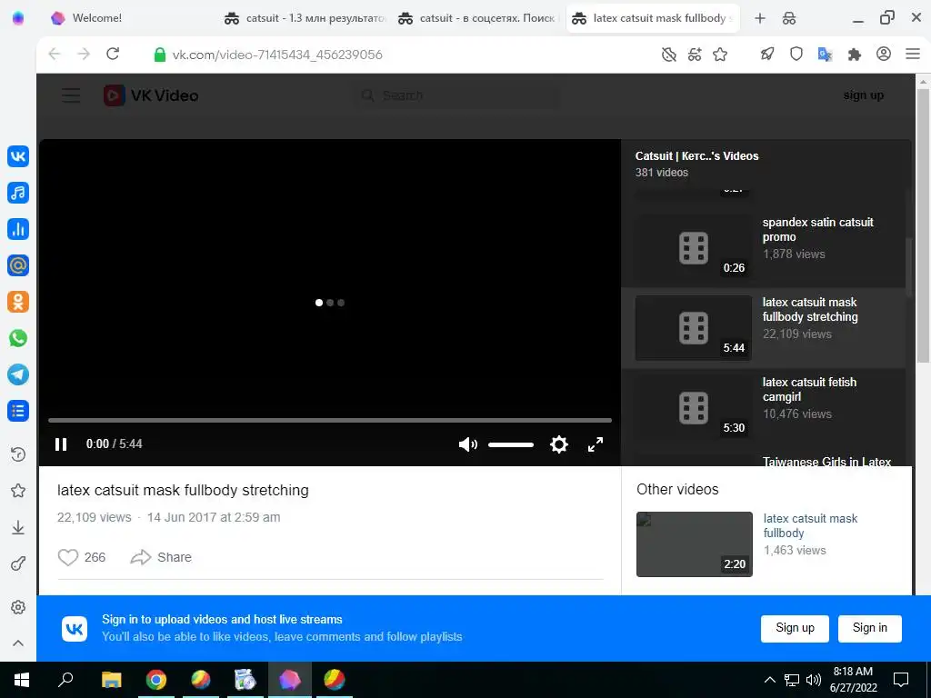Image resolution: width=931 pixels, height=698 pixels.
Task: Open the Mail.ru @ sidebar icon
Action: click(x=18, y=265)
